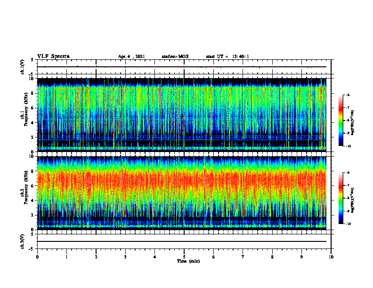Click the "-6" label on ch.1 color scale
Viewport: 373px width, 288px height.
coord(348,95)
